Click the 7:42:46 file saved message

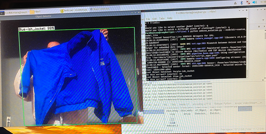[x=178, y=96]
